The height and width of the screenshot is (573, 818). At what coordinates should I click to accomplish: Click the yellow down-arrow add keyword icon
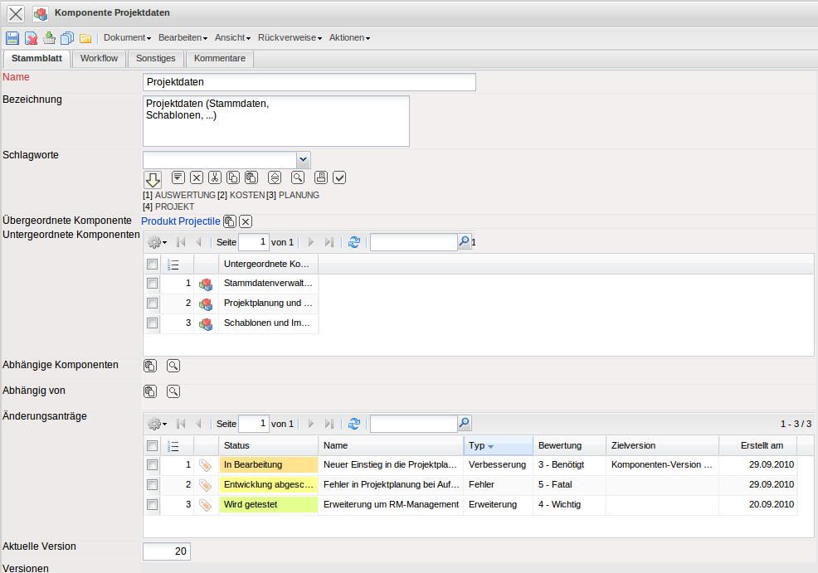[x=153, y=179]
